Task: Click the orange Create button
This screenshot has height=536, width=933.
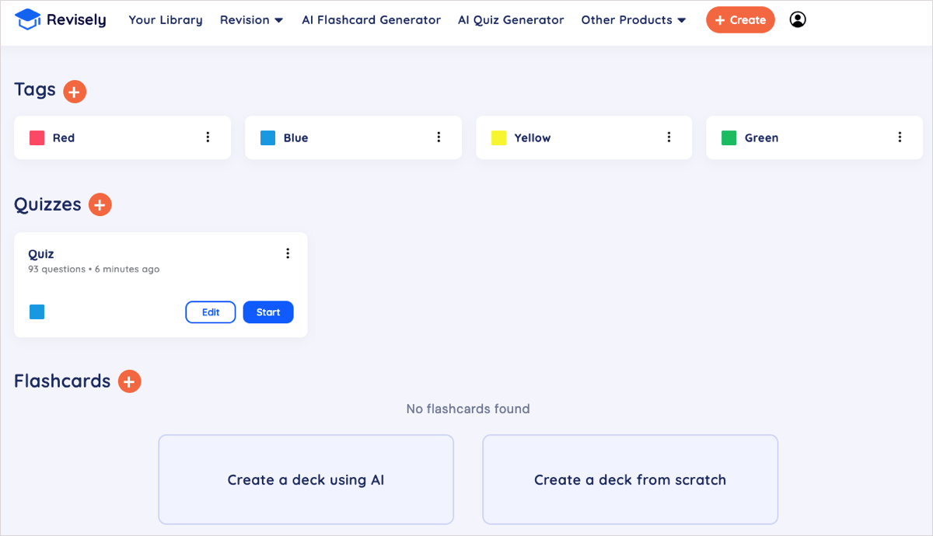Action: coord(740,20)
